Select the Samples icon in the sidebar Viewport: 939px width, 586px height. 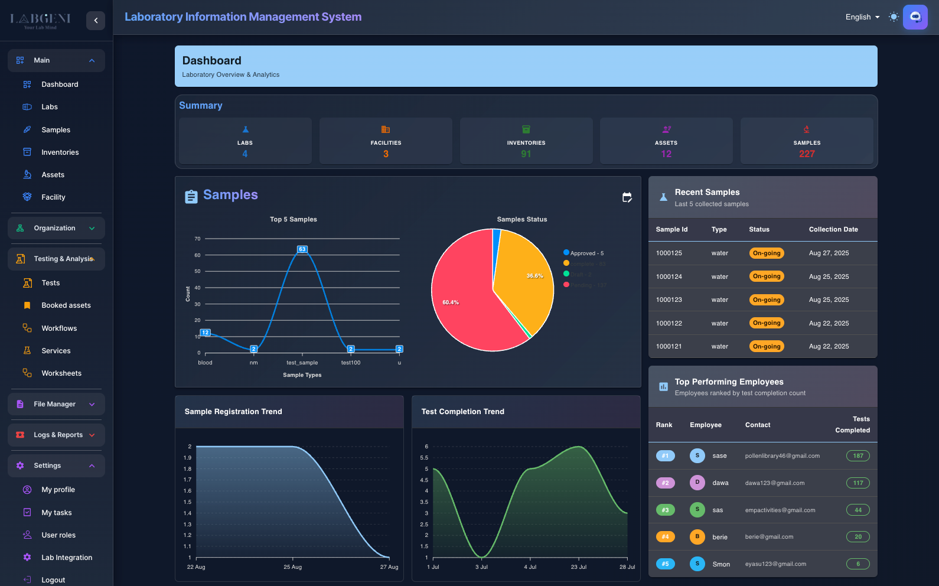(27, 129)
